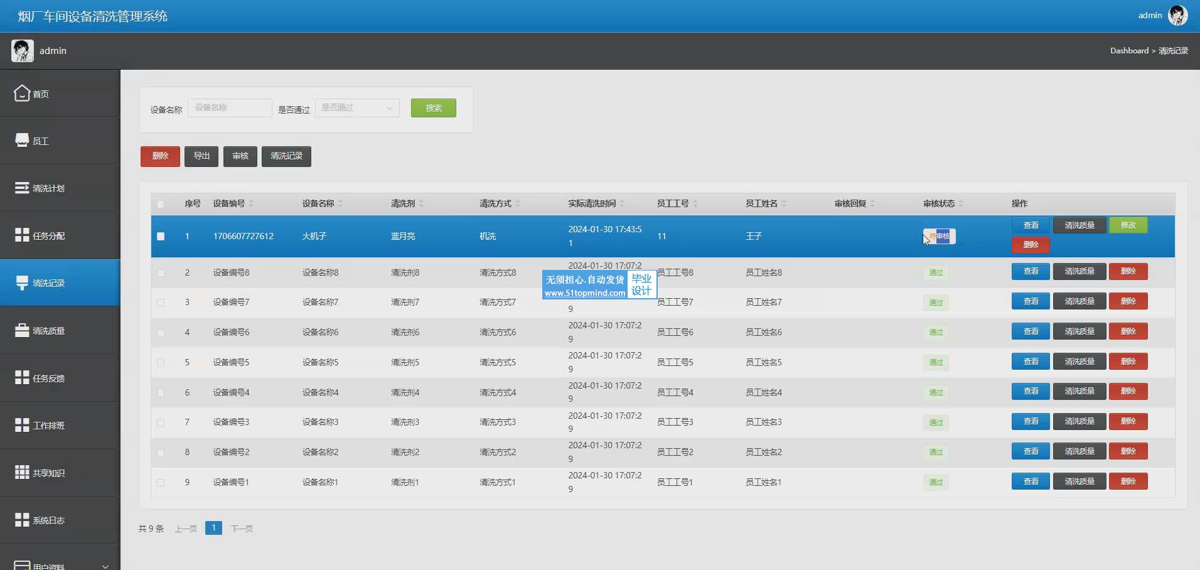This screenshot has width=1200, height=570.
Task: Click the 系统日志 grid icon
Action: 22,520
